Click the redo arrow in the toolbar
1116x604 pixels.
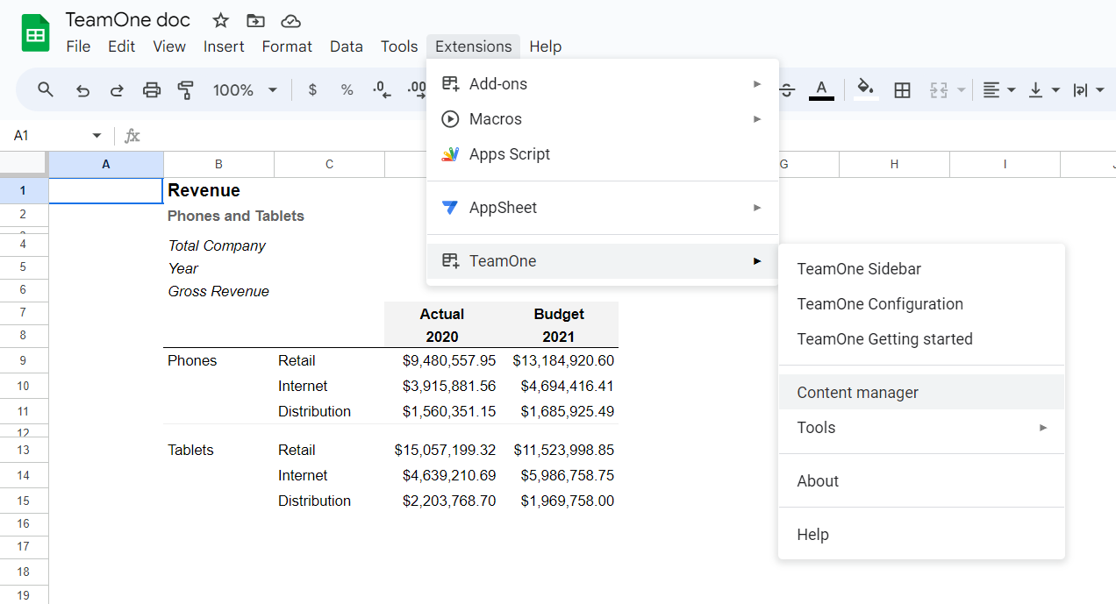point(117,89)
